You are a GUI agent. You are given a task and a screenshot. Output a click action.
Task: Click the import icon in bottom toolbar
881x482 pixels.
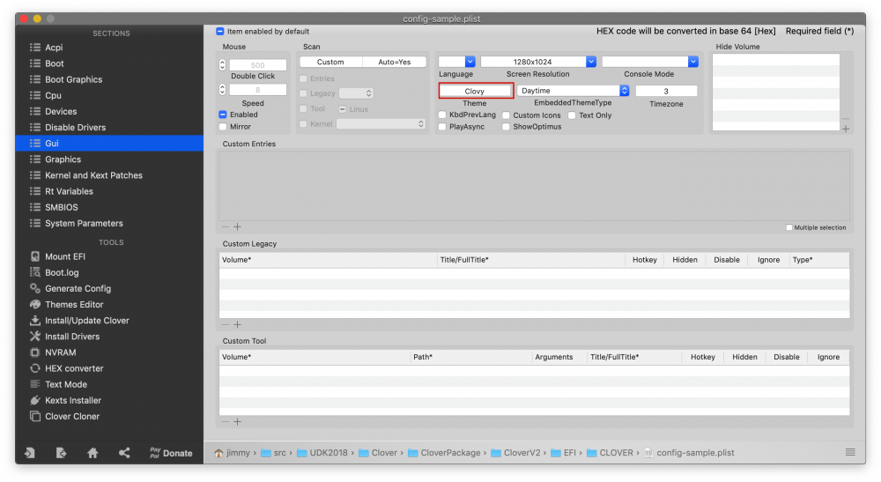[30, 453]
